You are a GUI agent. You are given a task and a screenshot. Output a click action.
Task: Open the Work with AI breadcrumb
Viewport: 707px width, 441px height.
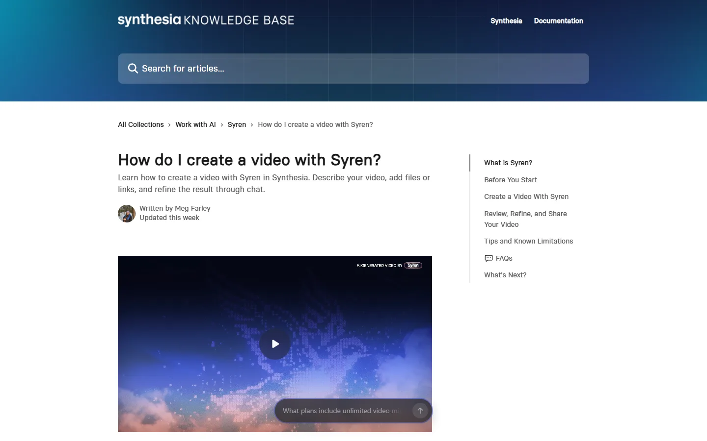(195, 124)
